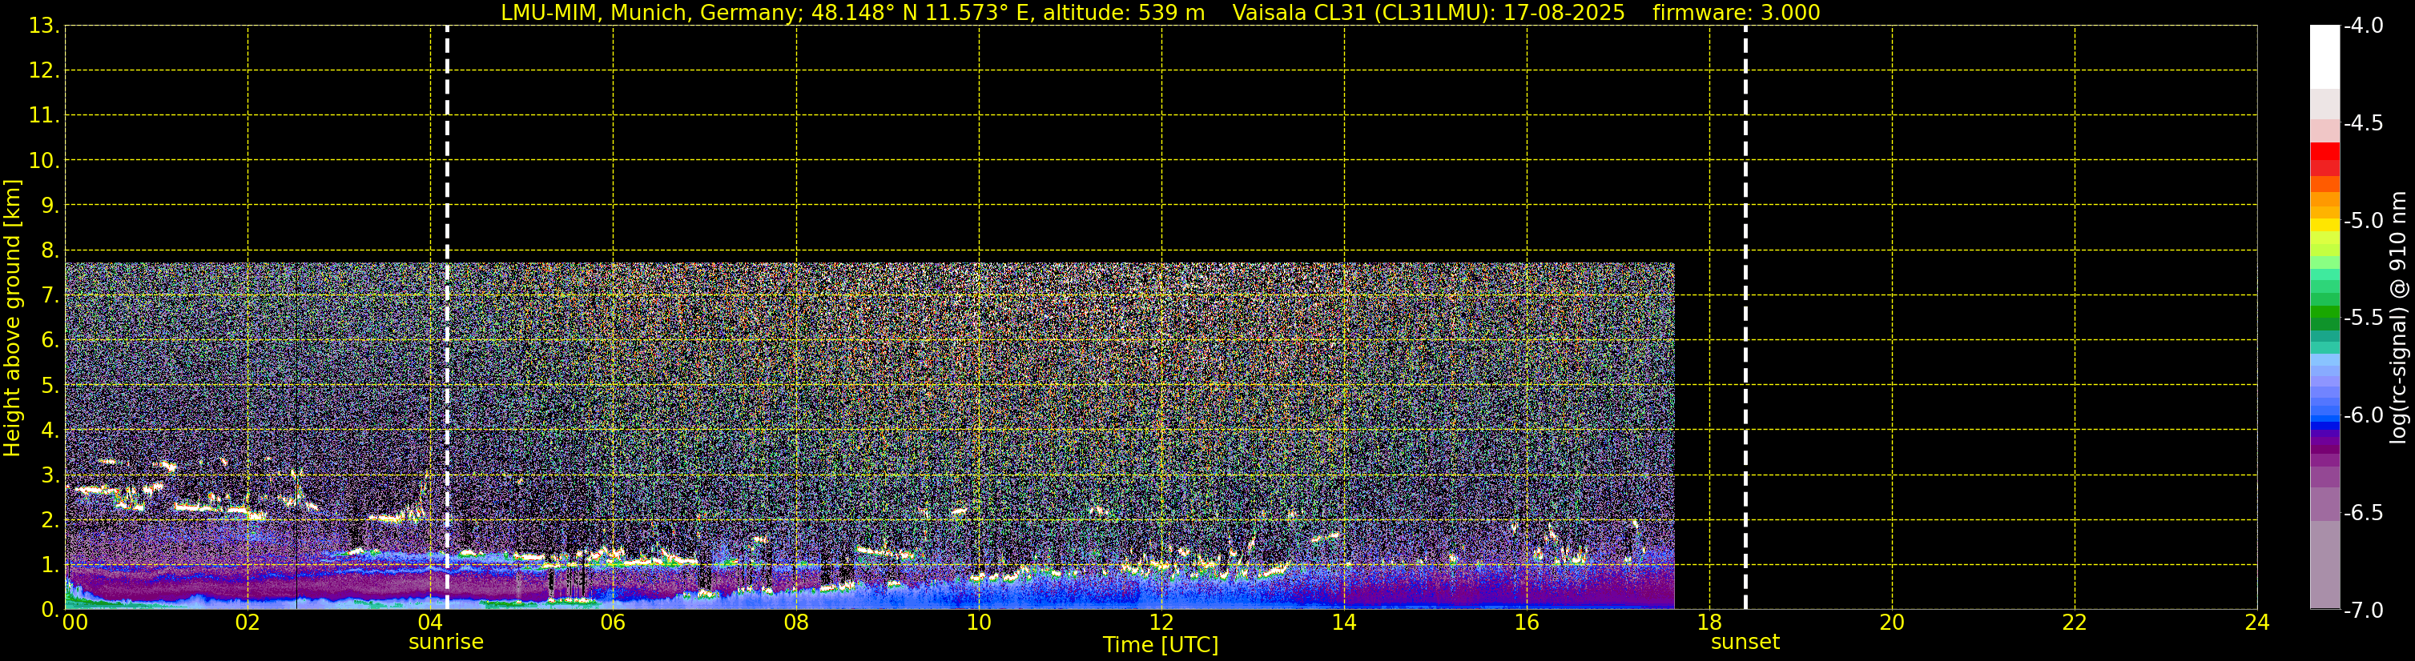
Task: Click the height axis tick label '4'
Action: (50, 430)
